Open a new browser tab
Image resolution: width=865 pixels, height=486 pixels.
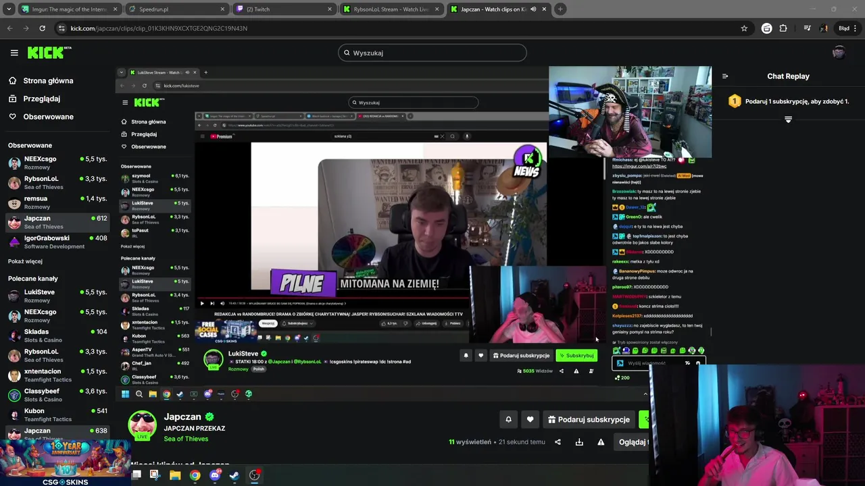click(x=560, y=9)
